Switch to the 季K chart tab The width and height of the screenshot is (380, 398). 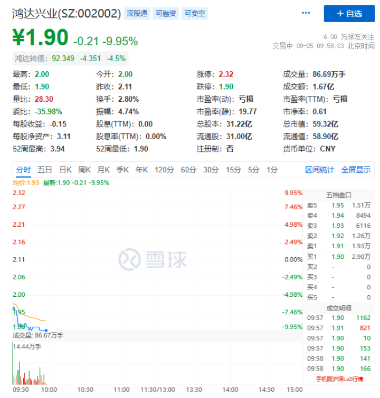[x=122, y=170]
